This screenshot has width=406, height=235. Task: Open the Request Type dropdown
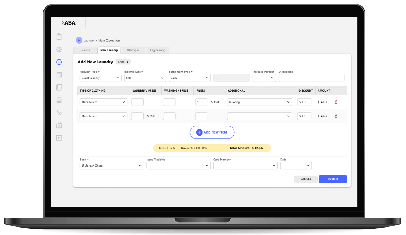[x=100, y=78]
